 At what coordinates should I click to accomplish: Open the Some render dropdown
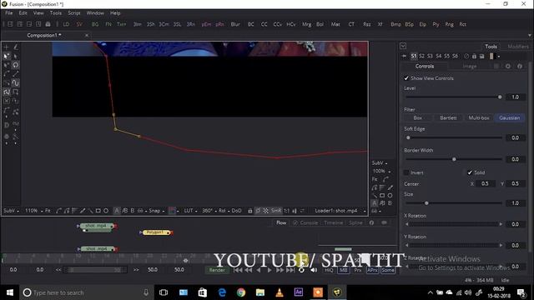point(387,270)
